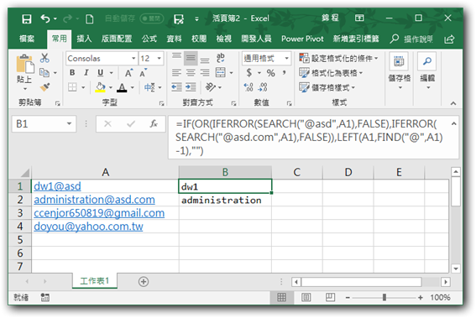Open 設定格式化的條件 menu
This screenshot has height=318, width=476.
coord(338,58)
